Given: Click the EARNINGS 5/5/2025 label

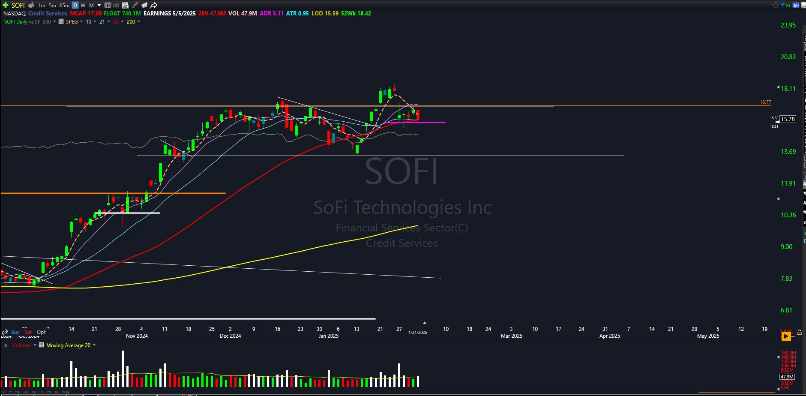Looking at the screenshot, I should 170,13.
